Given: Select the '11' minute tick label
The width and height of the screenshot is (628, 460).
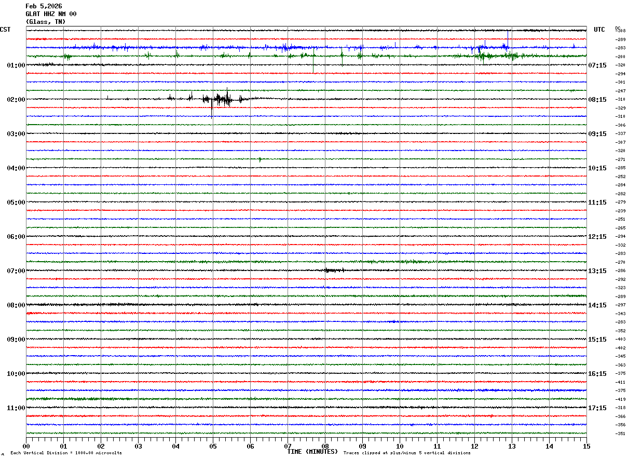Looking at the screenshot, I should coord(438,446).
